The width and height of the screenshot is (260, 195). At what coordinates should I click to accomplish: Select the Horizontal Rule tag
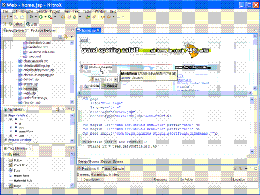tap(21, 181)
